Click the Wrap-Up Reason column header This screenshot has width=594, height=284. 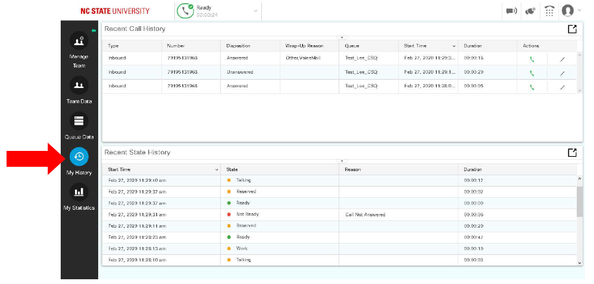coord(304,46)
